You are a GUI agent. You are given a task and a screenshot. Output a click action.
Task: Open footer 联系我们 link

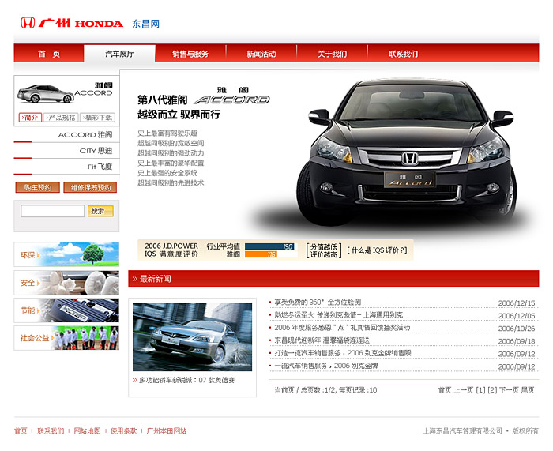51,431
